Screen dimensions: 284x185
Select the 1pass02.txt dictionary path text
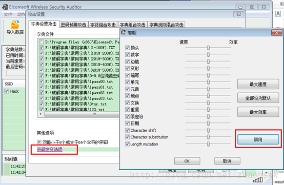tap(79, 93)
